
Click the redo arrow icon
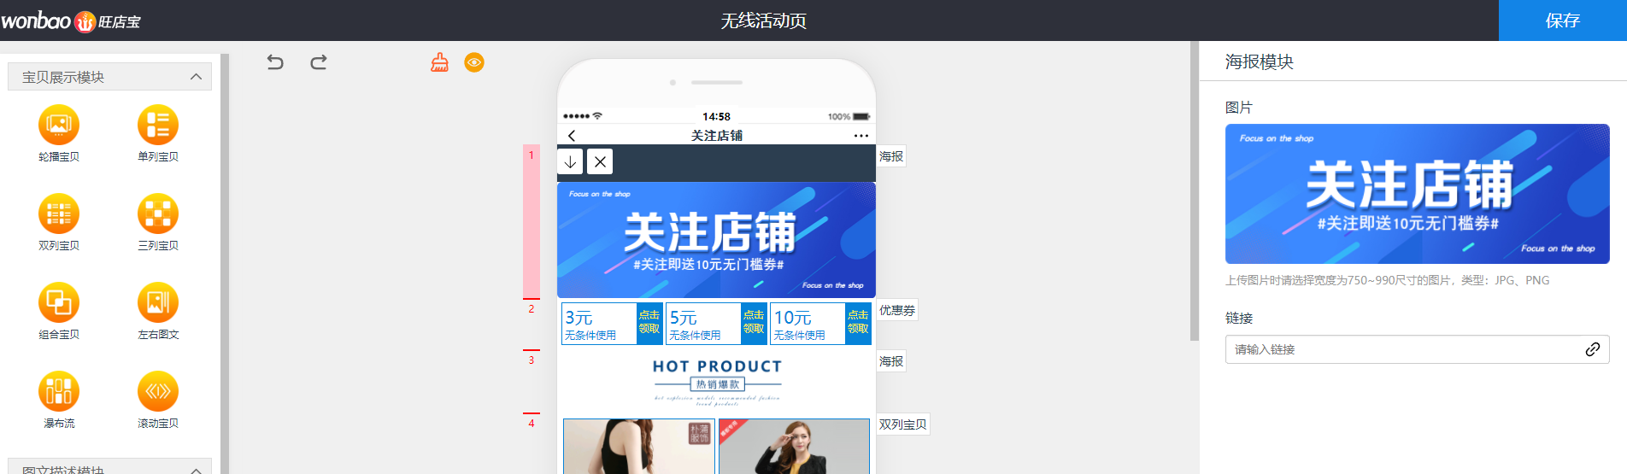point(319,62)
